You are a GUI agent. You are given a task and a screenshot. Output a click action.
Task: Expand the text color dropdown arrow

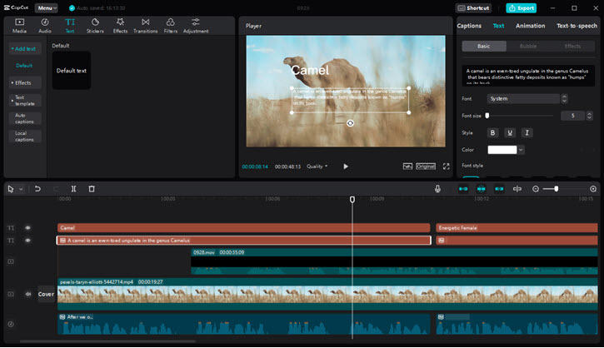pyautogui.click(x=521, y=150)
